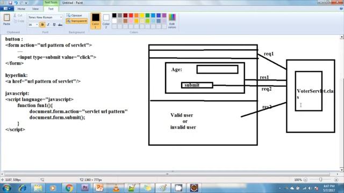Click the zoom in plus button
Screen dimensions: 344x193
pyautogui.click(x=336, y=180)
